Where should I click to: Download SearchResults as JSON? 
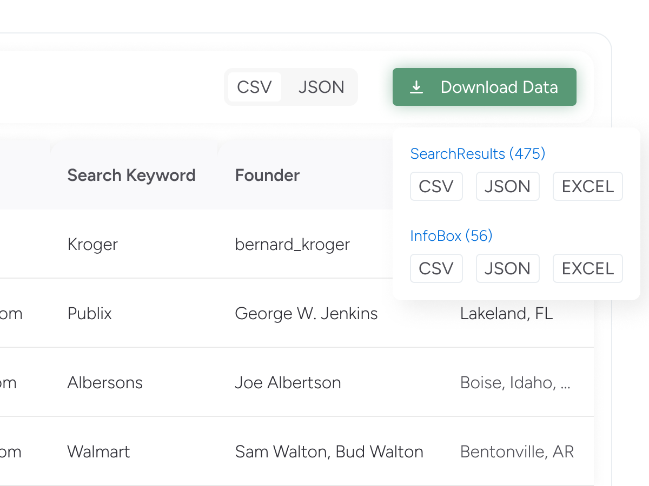(507, 186)
